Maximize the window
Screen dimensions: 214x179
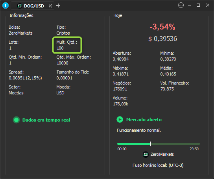[198, 6]
